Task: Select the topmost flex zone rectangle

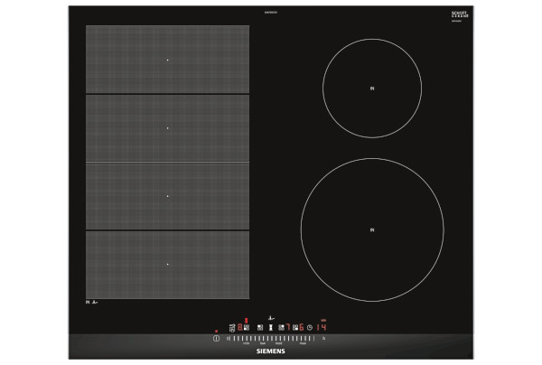Action: pos(168,59)
